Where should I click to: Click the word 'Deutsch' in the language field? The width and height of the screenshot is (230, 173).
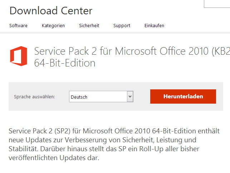[79, 97]
